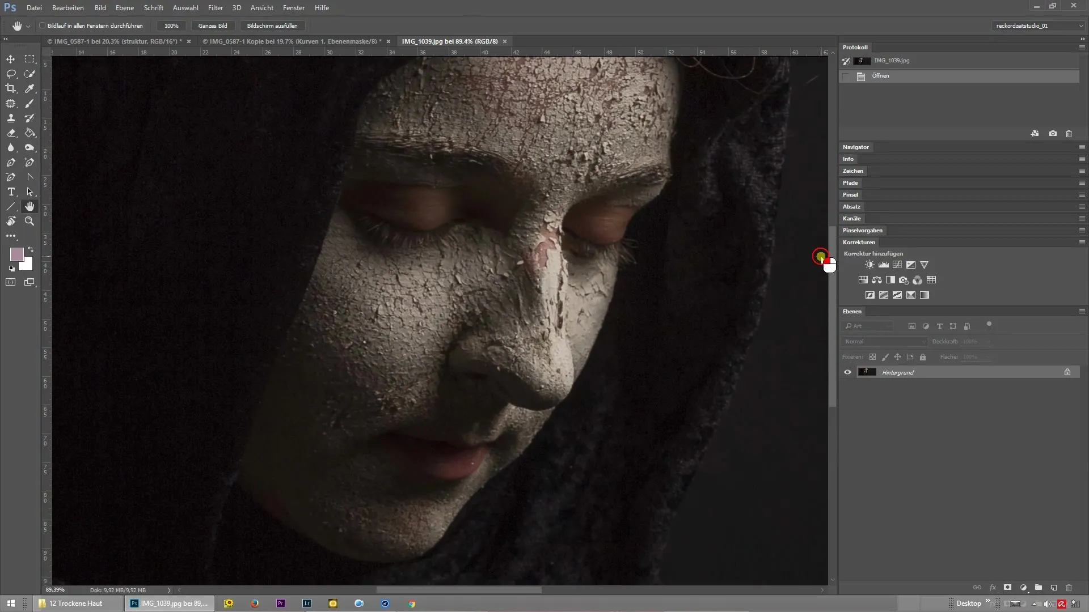The image size is (1089, 612).
Task: Select the Zoom tool
Action: 29,221
